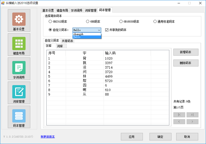
Task: Open 基本设置 gear icon in sidebar
Action: point(19,19)
